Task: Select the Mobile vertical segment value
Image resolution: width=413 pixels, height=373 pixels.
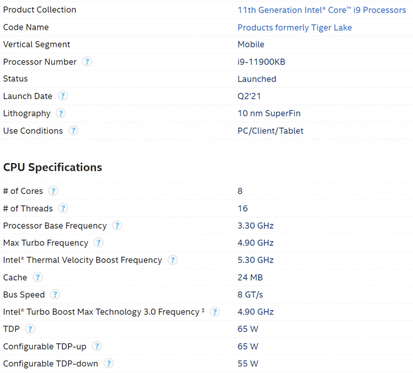Action: coord(251,44)
